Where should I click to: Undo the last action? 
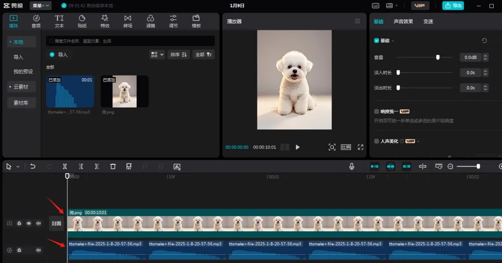33,166
